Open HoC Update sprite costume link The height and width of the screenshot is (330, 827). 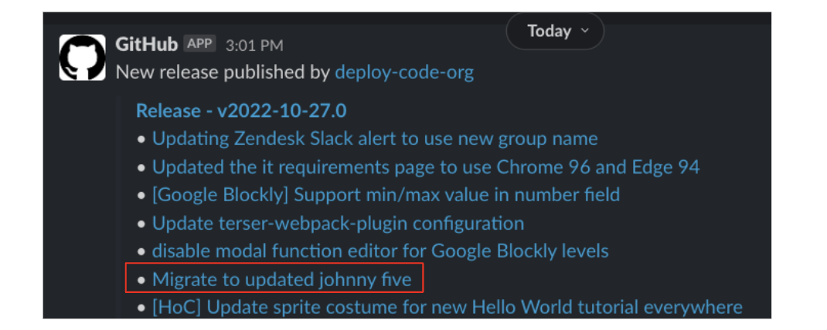(448, 308)
